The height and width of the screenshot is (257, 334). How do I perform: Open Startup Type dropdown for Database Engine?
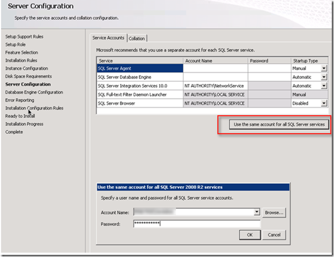coord(324,77)
